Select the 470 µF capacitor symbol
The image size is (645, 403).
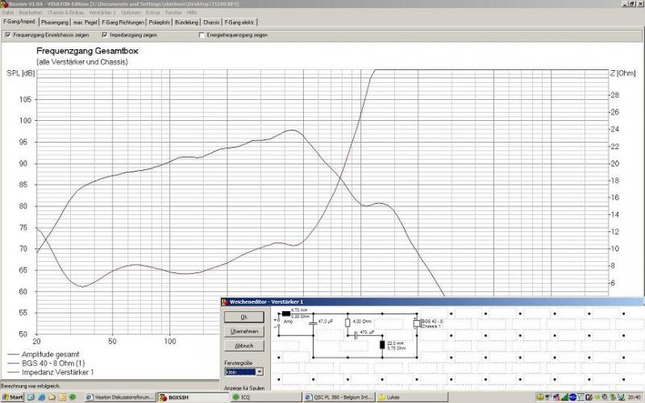point(356,335)
